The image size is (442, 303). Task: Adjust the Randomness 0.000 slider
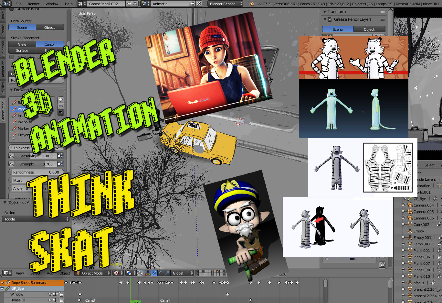[36, 172]
